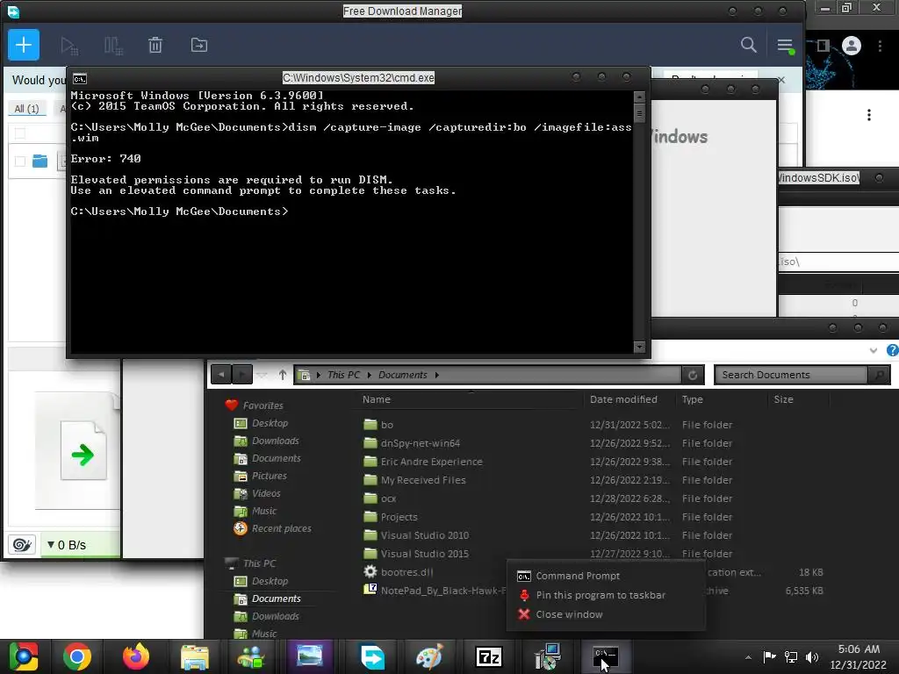Open dropdown after This PC in address bar

point(370,375)
